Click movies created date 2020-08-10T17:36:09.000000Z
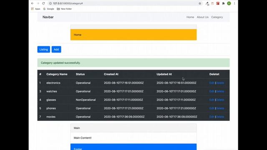 124,117
